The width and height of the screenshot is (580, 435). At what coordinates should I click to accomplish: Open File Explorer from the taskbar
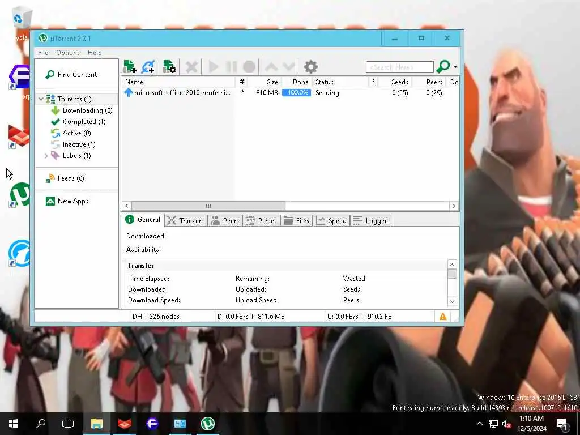[96, 424]
